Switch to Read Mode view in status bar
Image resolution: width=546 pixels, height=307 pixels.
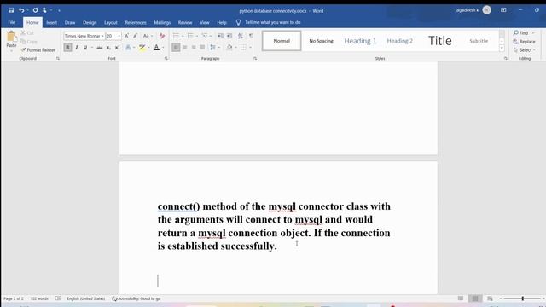point(461,298)
